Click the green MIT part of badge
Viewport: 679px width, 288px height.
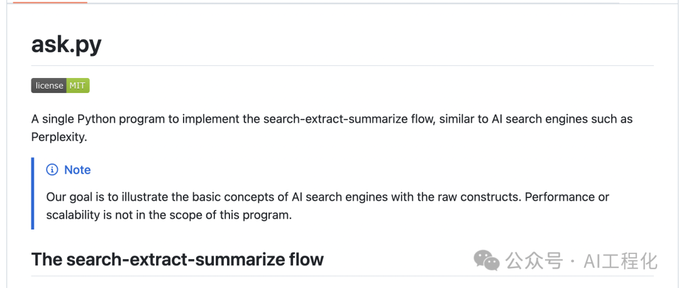[78, 86]
